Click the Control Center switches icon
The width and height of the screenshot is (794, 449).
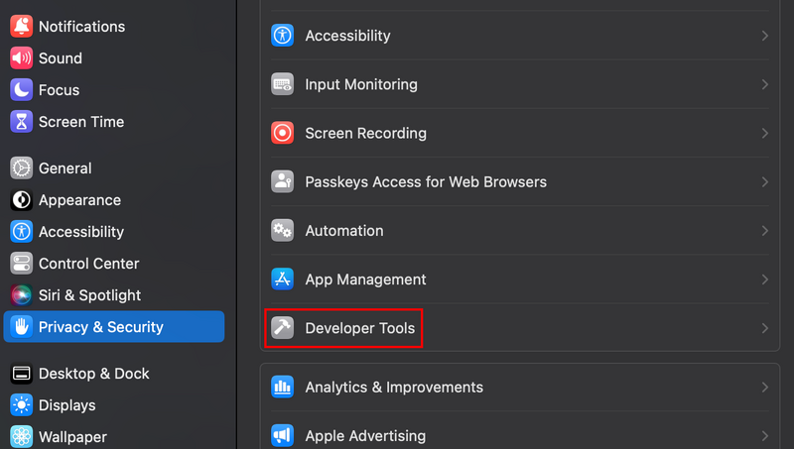(21, 264)
